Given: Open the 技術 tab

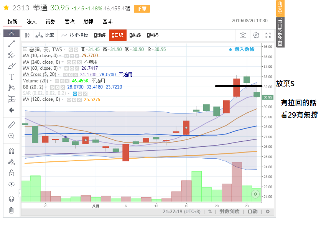Looking at the screenshot, I should point(13,21).
